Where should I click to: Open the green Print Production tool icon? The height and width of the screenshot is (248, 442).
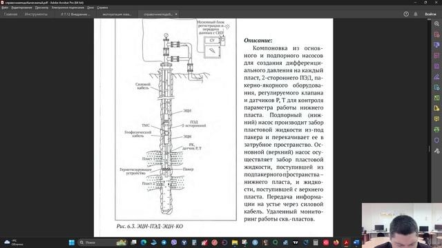pos(436,130)
